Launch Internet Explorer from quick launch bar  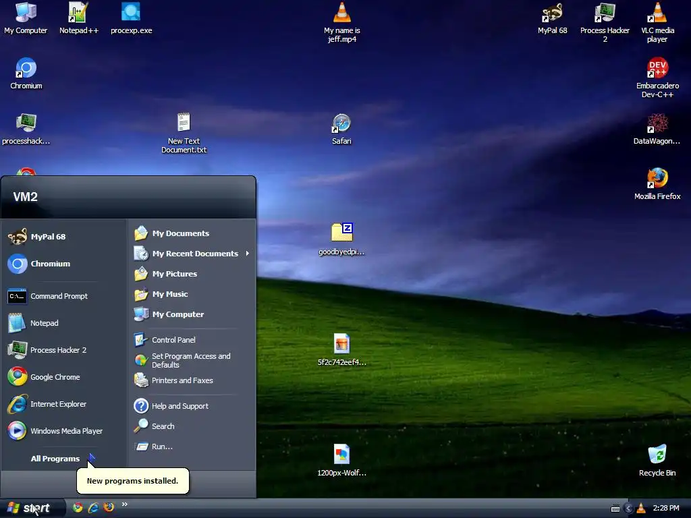point(93,507)
